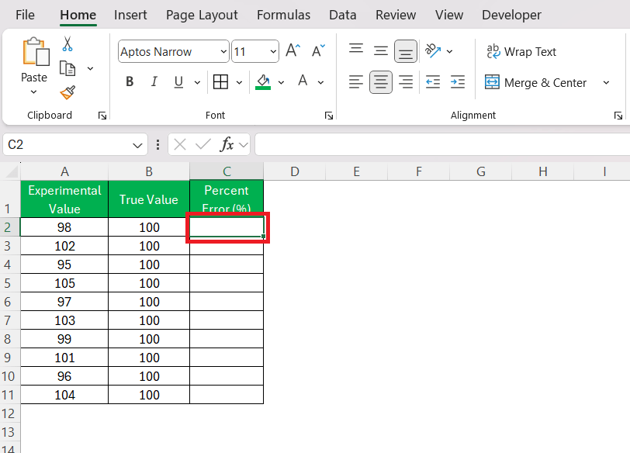
Task: Click cell containing 105
Action: (x=64, y=283)
